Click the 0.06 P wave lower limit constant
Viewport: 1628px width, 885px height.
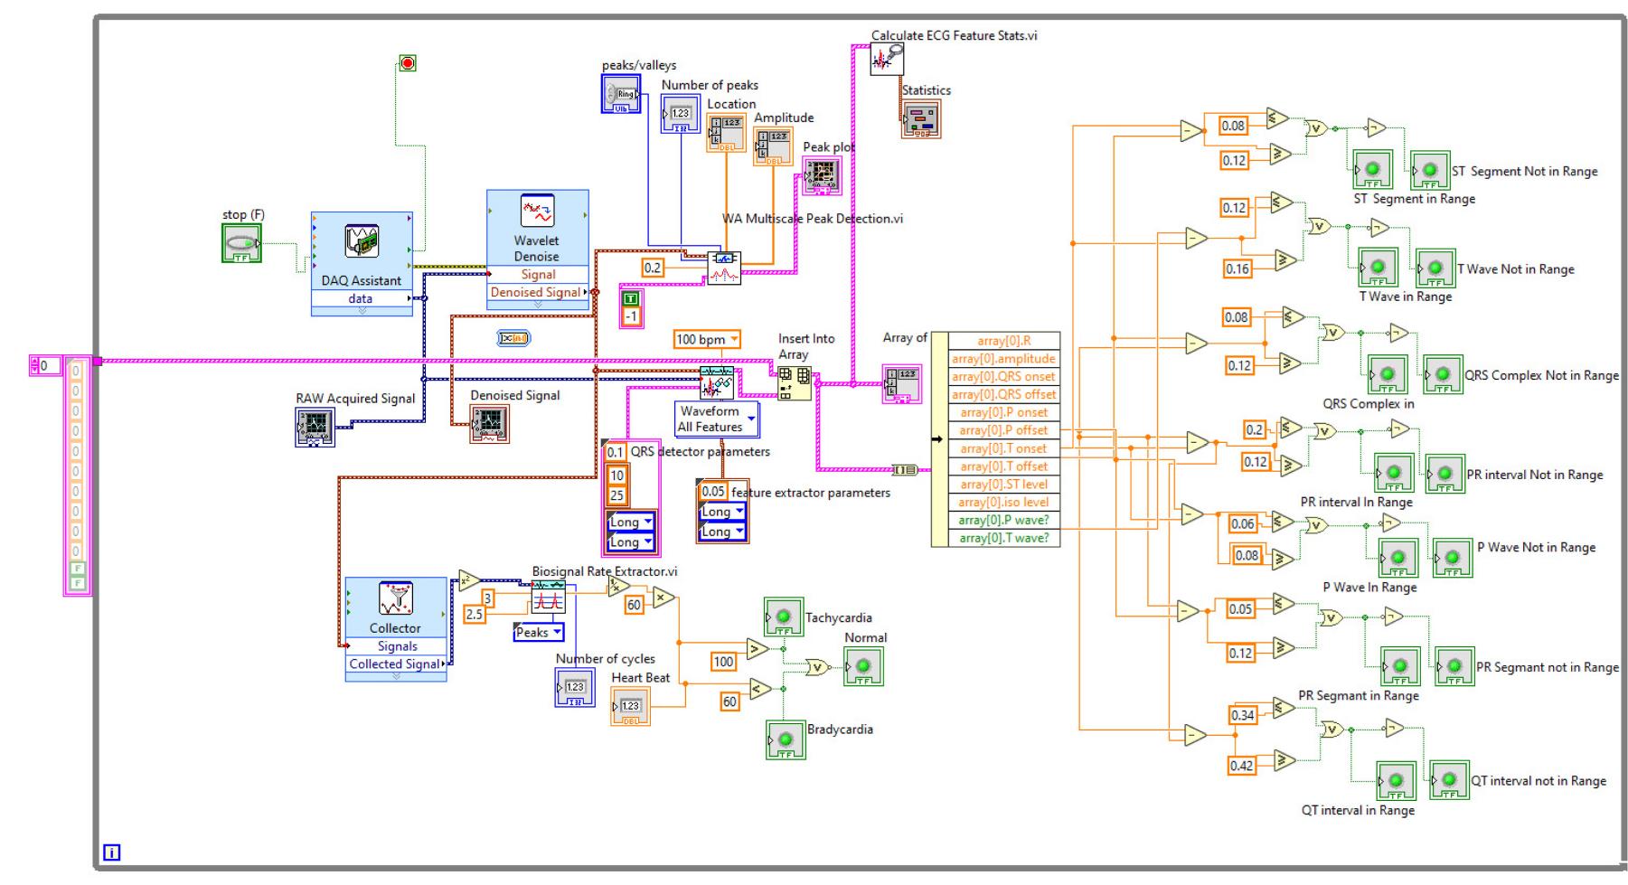pyautogui.click(x=1243, y=523)
